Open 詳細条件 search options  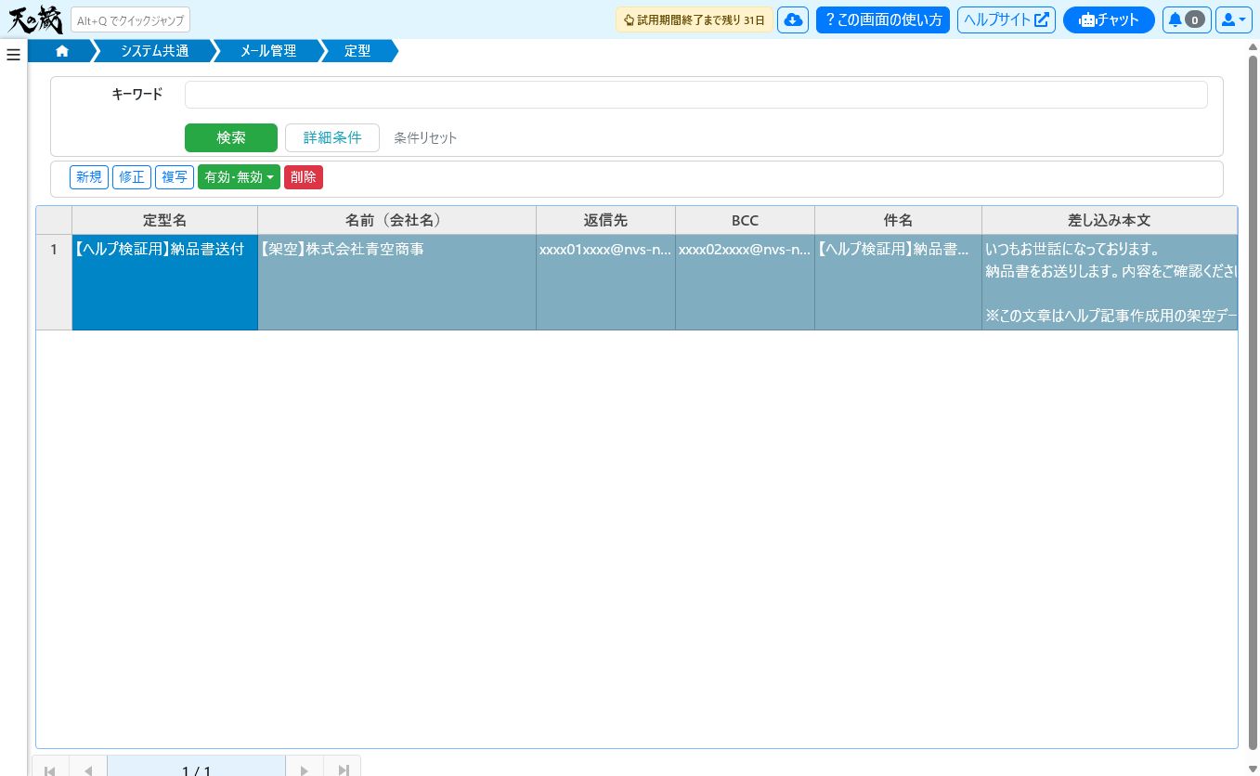(x=332, y=137)
